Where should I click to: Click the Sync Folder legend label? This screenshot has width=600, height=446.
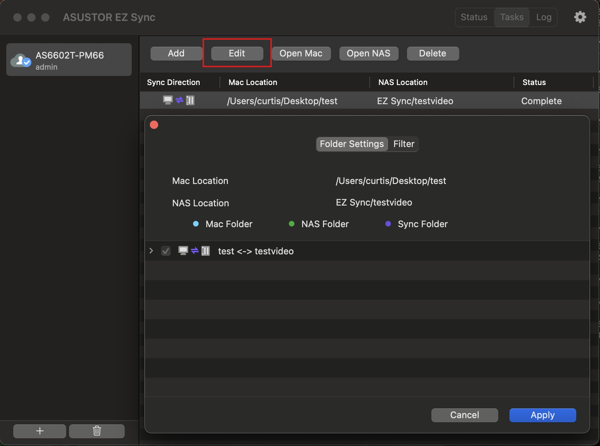[423, 224]
